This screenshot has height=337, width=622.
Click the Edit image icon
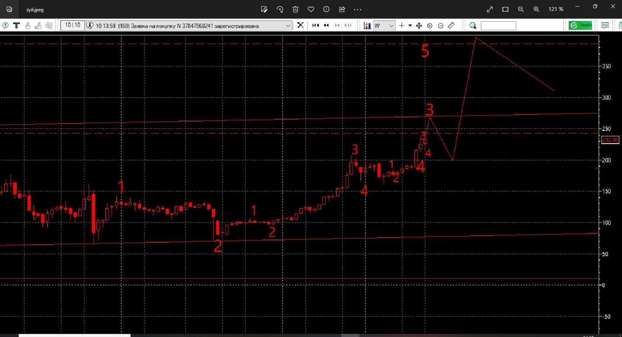tap(264, 9)
